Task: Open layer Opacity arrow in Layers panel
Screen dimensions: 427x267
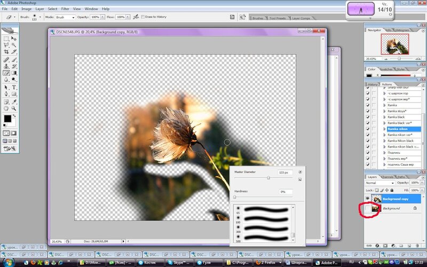Action: click(x=422, y=183)
